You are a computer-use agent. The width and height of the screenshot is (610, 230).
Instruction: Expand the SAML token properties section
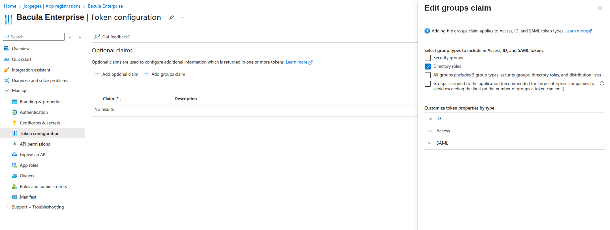point(430,143)
